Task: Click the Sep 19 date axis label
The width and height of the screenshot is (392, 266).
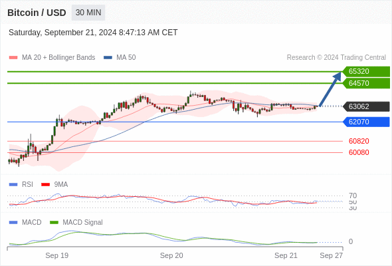Action: click(56, 255)
